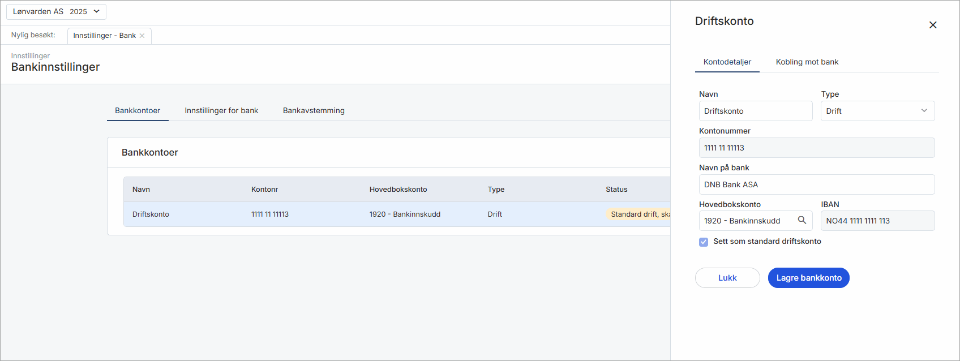Close the Driftskonto side panel
Viewport: 960px width, 361px height.
pyautogui.click(x=933, y=25)
